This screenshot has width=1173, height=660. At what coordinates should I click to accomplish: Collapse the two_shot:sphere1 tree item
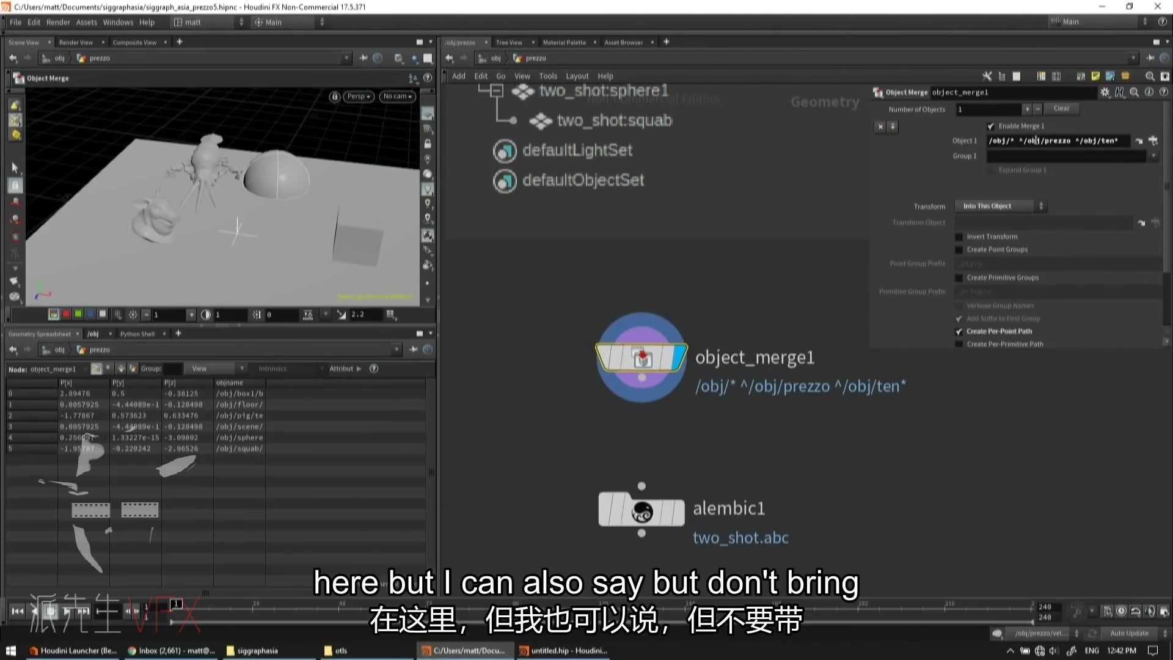[496, 90]
